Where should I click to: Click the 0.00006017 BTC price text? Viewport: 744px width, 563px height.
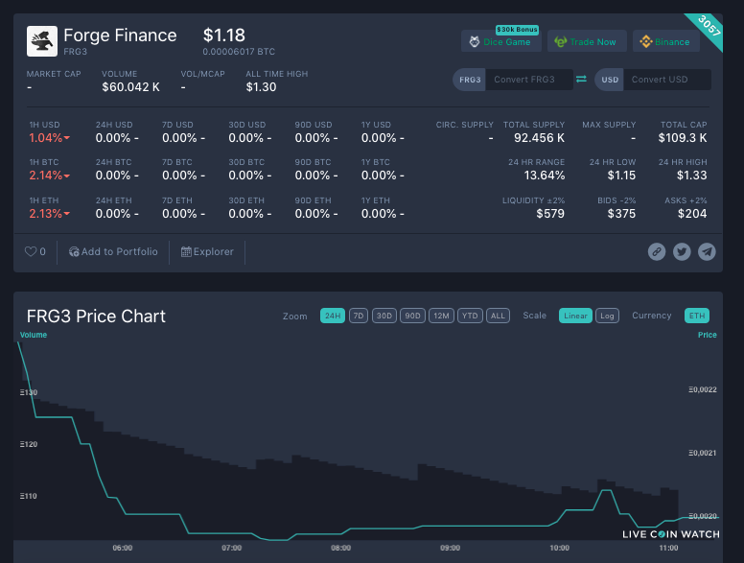click(x=239, y=51)
